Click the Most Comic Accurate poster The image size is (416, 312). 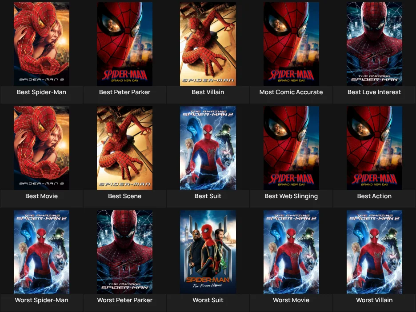click(291, 44)
